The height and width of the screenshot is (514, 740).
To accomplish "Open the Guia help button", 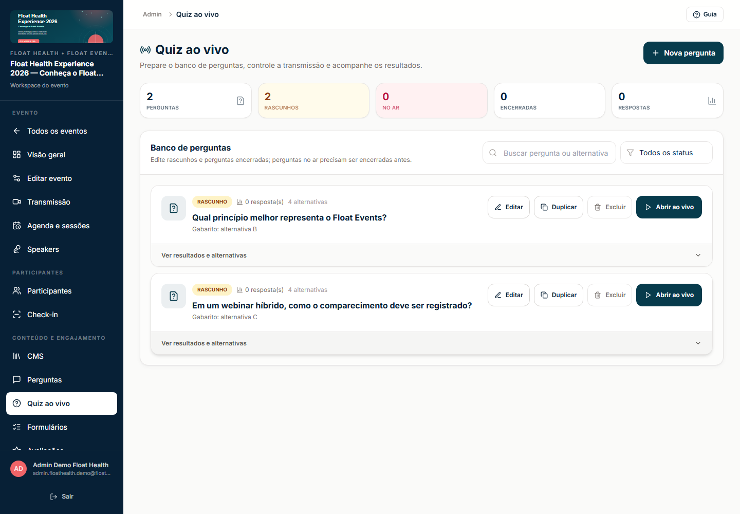I will (705, 14).
